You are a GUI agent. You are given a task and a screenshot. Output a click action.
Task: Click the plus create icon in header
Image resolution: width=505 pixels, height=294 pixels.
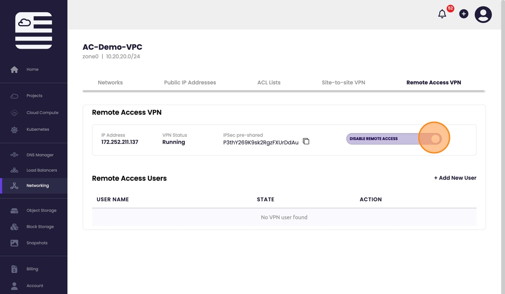(x=464, y=14)
